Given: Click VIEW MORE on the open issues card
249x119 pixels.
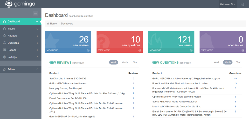Looking at the screenshot, I should (x=207, y=50).
